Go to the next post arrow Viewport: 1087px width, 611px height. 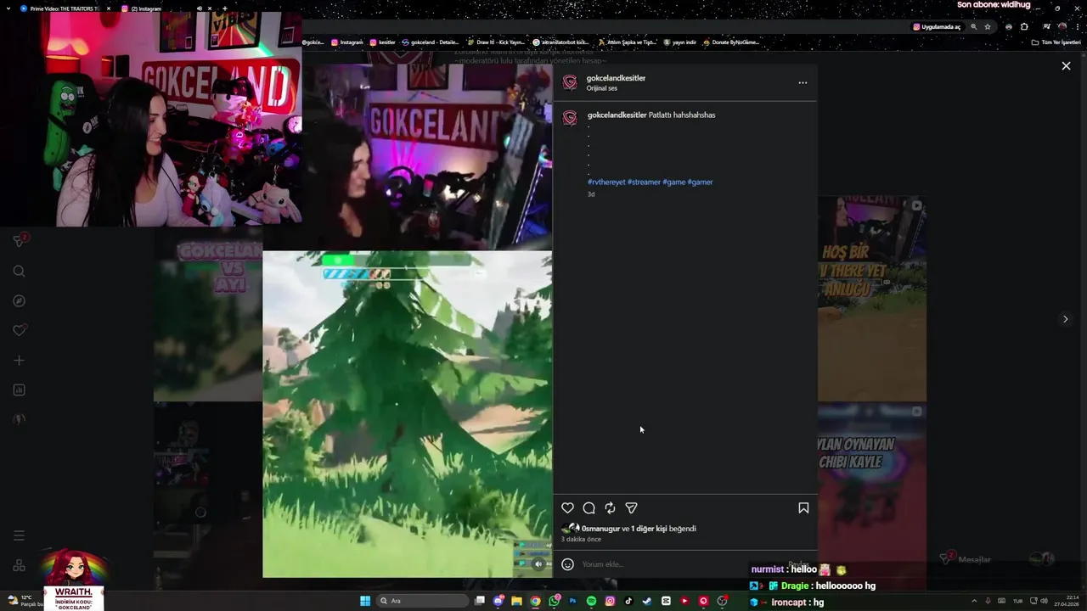(x=1065, y=319)
